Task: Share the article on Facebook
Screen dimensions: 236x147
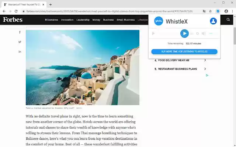Action: [x=20, y=32]
